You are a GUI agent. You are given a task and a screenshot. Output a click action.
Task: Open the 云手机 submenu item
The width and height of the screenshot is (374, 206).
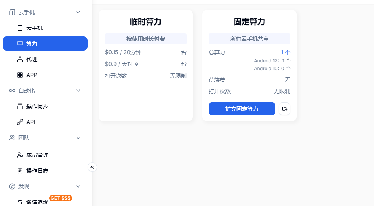(x=45, y=28)
